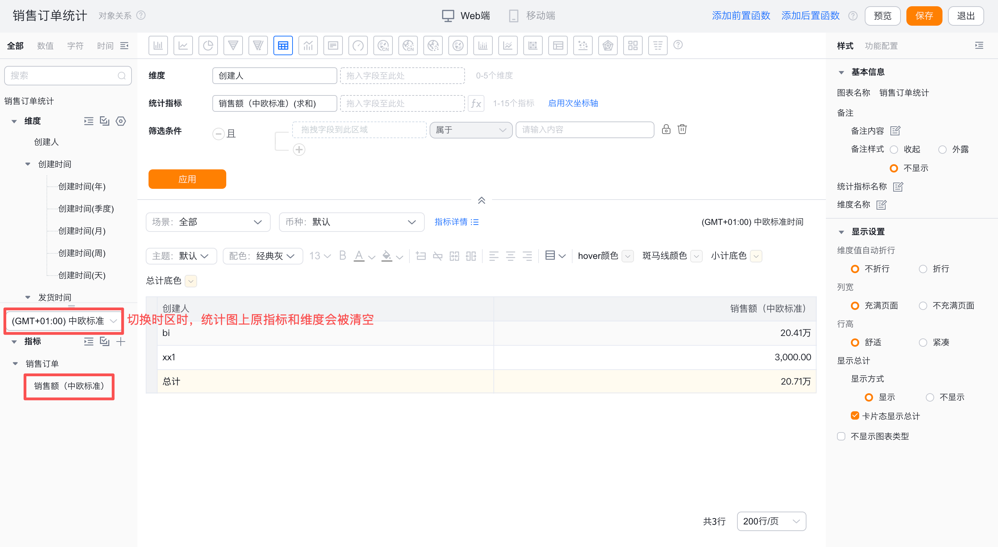Toggle bold text formatting icon
The image size is (998, 547).
tap(342, 256)
